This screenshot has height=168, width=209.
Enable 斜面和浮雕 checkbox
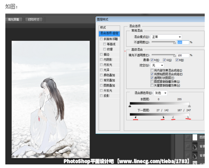coord(101,39)
